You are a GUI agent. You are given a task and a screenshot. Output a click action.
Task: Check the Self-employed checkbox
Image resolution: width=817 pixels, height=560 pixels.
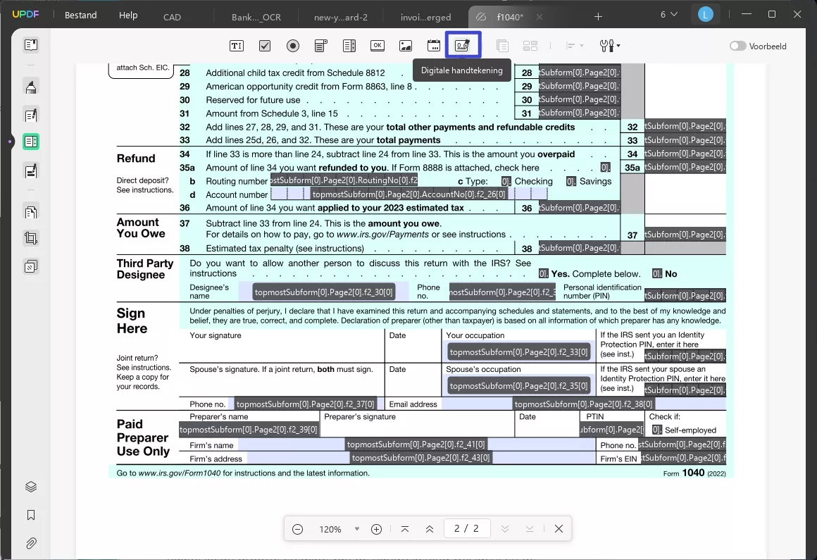point(657,430)
